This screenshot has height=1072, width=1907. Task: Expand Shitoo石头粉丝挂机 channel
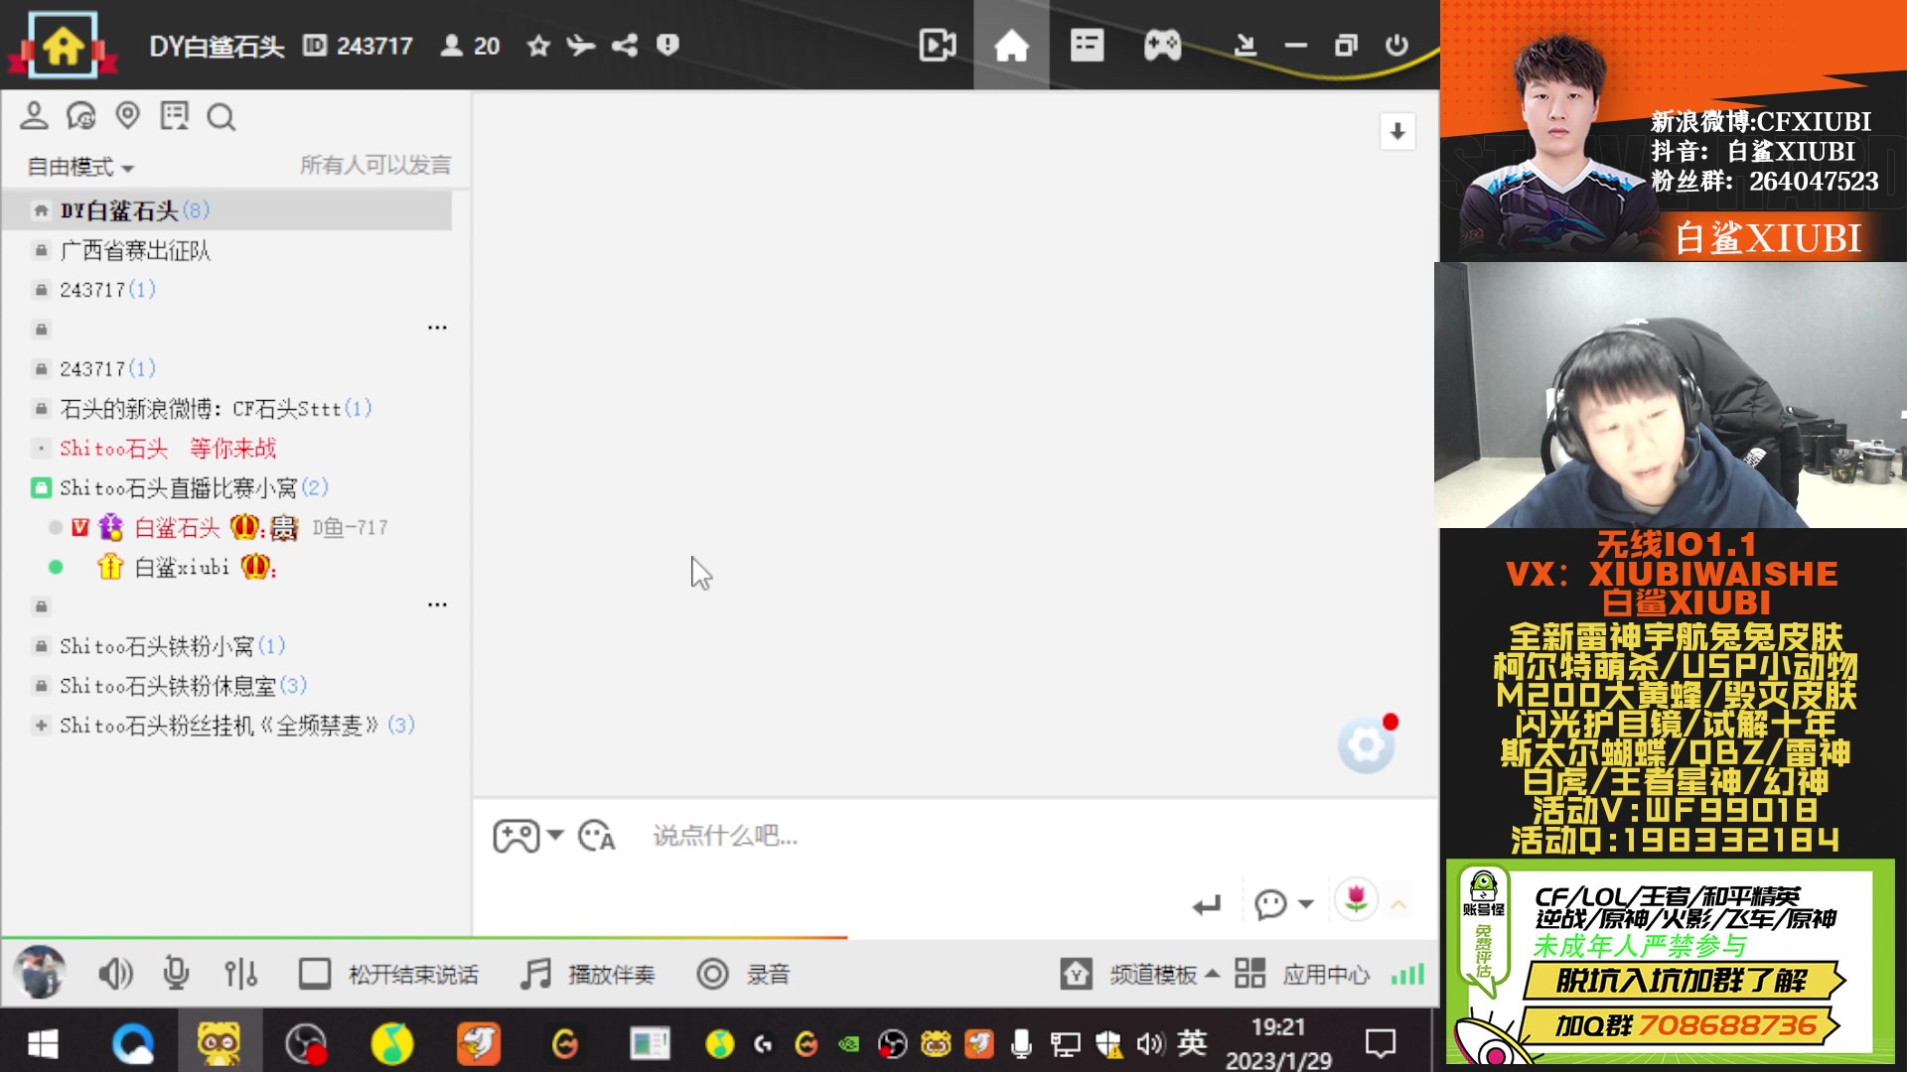click(x=41, y=726)
